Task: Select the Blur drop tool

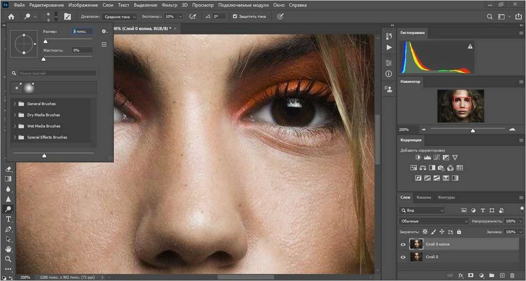Action: pos(8,189)
